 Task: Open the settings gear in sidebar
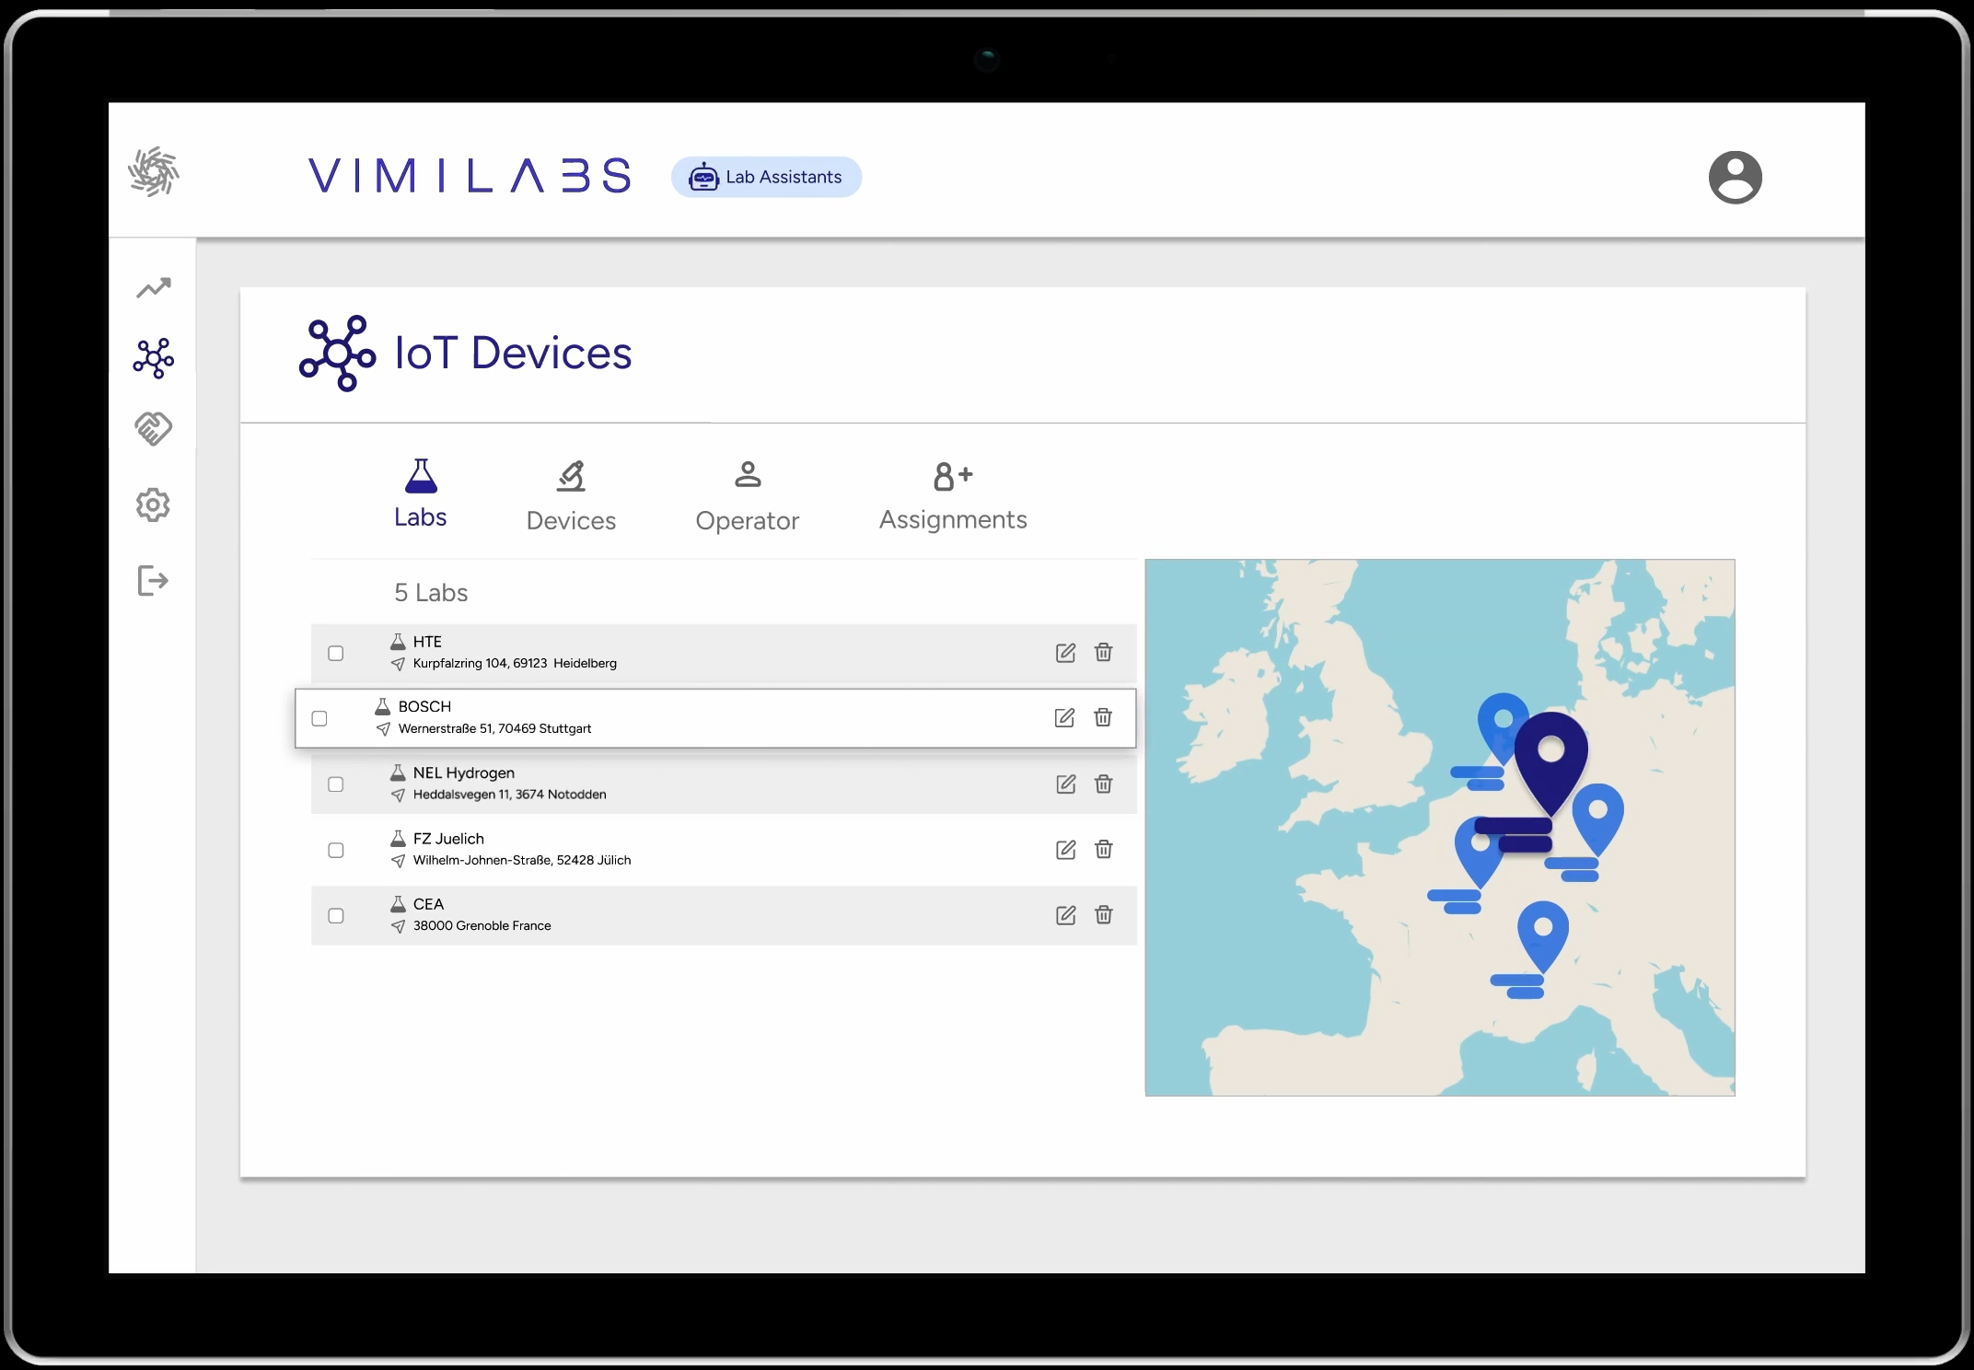[154, 505]
